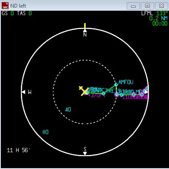Maximize the ND left window

(x=147, y=6)
